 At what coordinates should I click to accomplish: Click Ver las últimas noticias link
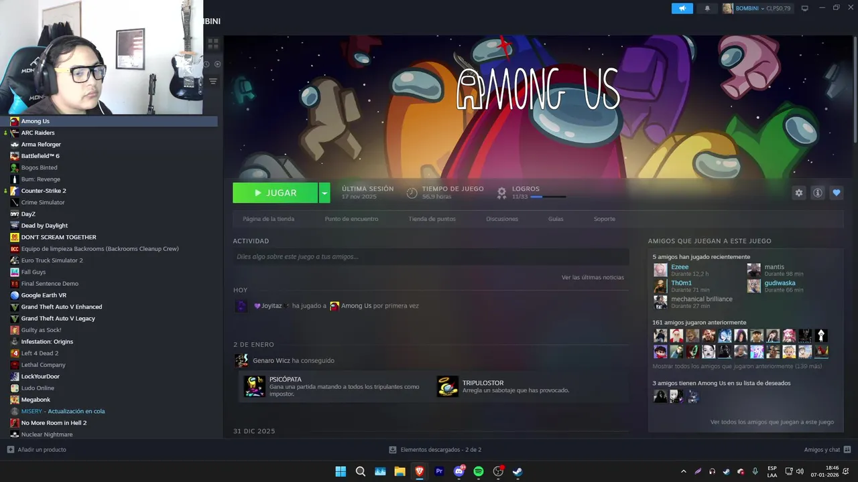[x=593, y=277]
